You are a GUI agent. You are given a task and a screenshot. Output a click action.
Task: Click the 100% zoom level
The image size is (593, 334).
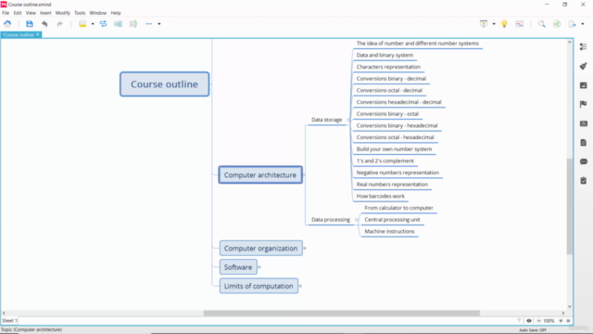pos(549,320)
